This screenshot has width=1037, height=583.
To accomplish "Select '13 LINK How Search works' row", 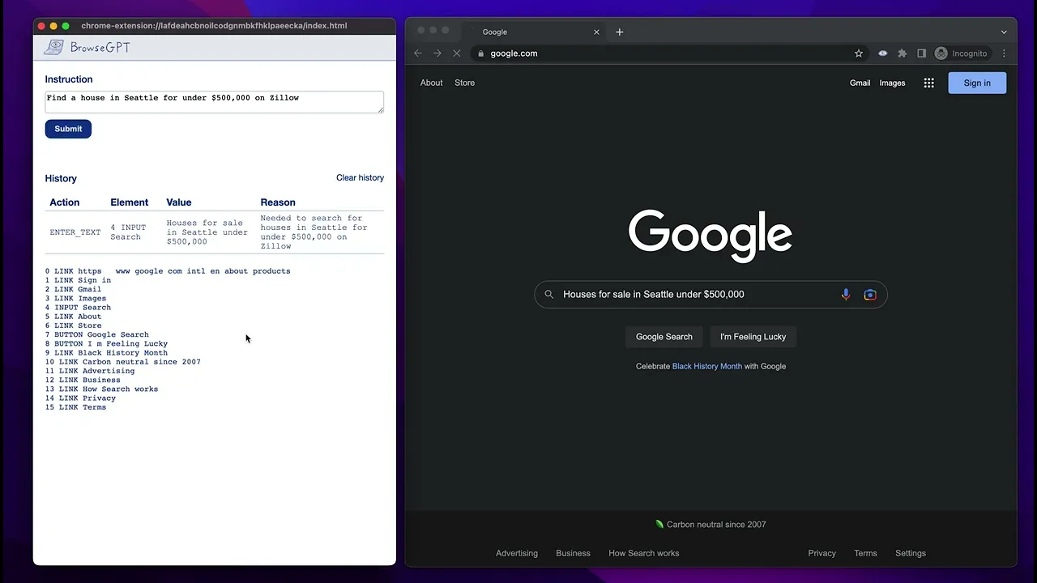I will pyautogui.click(x=101, y=389).
